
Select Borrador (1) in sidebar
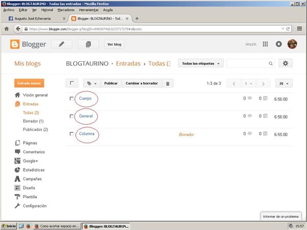pos(33,121)
